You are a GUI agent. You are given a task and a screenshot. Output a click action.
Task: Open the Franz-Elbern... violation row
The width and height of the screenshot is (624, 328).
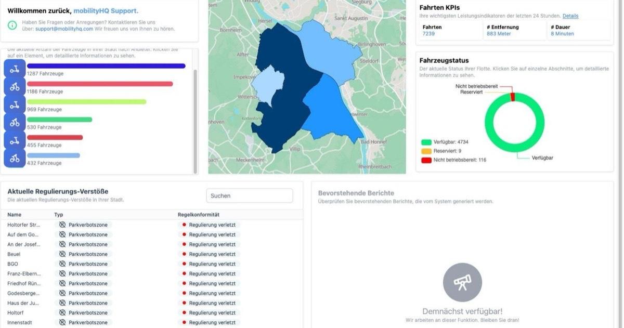[152, 273]
